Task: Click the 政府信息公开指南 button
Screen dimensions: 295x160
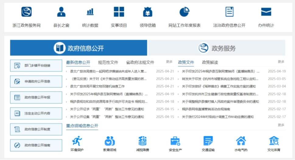Action: click(x=36, y=145)
